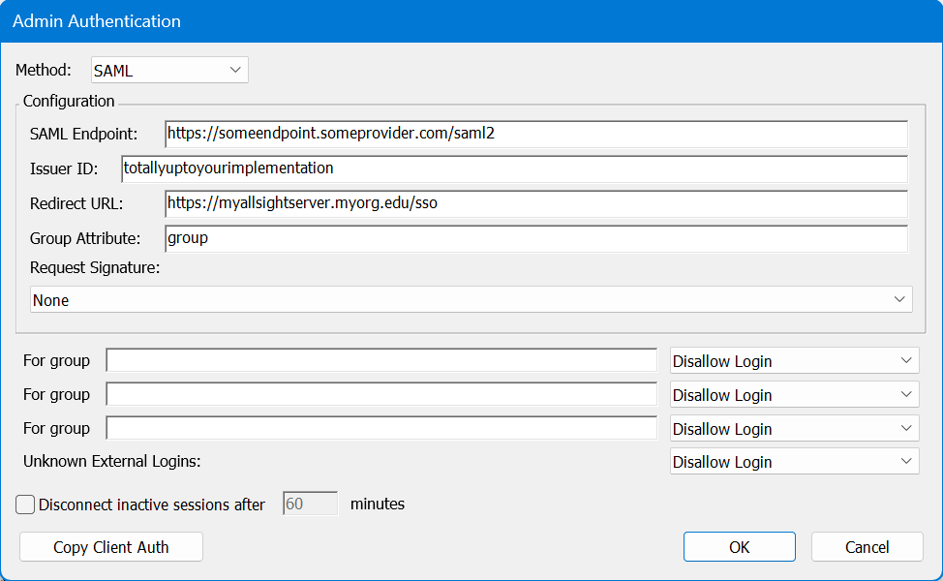This screenshot has height=581, width=943.
Task: Confirm settings with the OK button
Action: [739, 547]
